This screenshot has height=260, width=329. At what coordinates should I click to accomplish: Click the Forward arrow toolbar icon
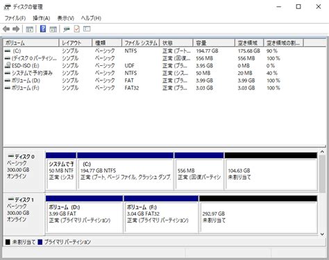click(x=16, y=29)
